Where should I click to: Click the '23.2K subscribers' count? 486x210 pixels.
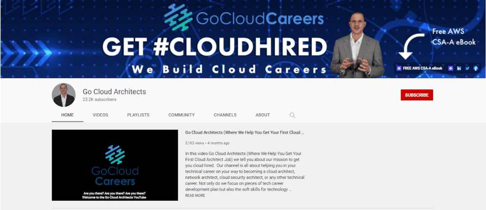(x=100, y=100)
